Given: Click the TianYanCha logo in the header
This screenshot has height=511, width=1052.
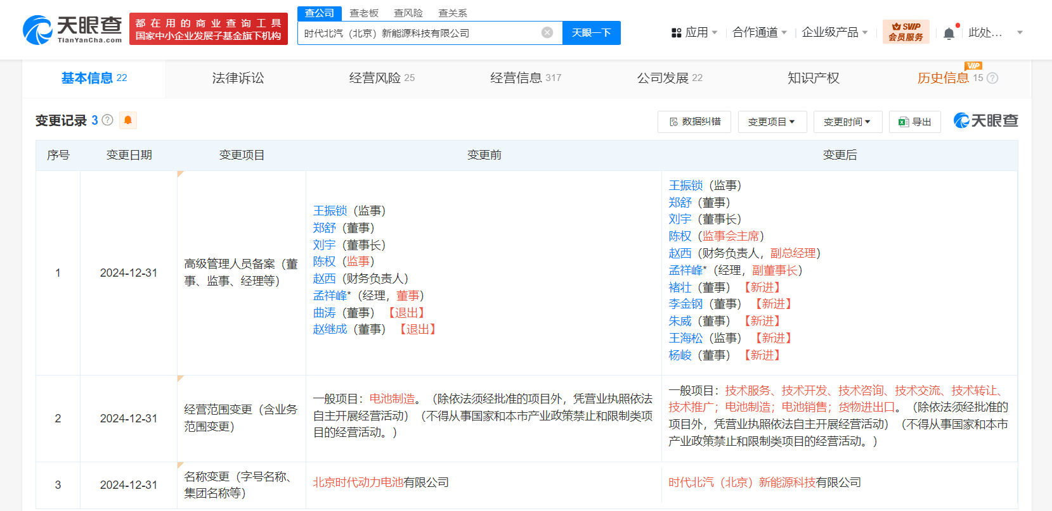Looking at the screenshot, I should 72,30.
